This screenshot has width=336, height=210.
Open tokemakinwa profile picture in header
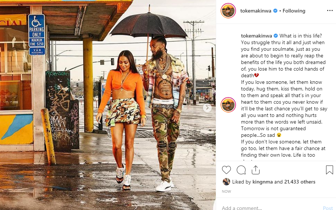pyautogui.click(x=228, y=11)
